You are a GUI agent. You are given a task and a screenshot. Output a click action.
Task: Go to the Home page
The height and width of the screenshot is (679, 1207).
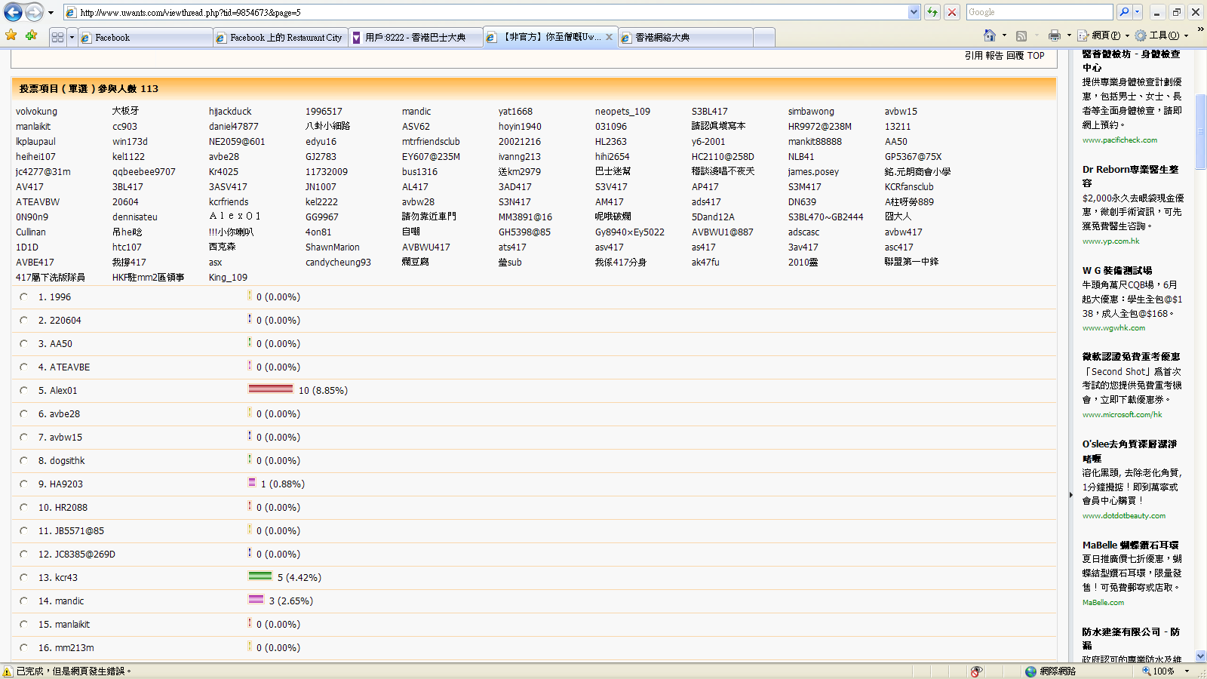[x=990, y=35]
